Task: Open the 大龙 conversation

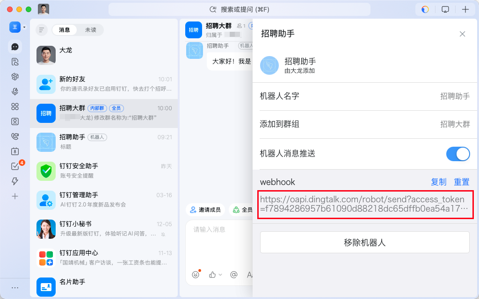Action: coord(104,56)
